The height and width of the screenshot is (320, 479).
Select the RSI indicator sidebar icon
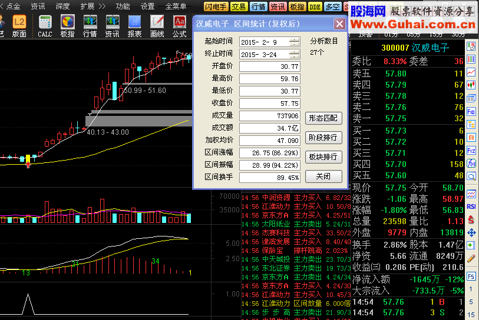click(471, 207)
